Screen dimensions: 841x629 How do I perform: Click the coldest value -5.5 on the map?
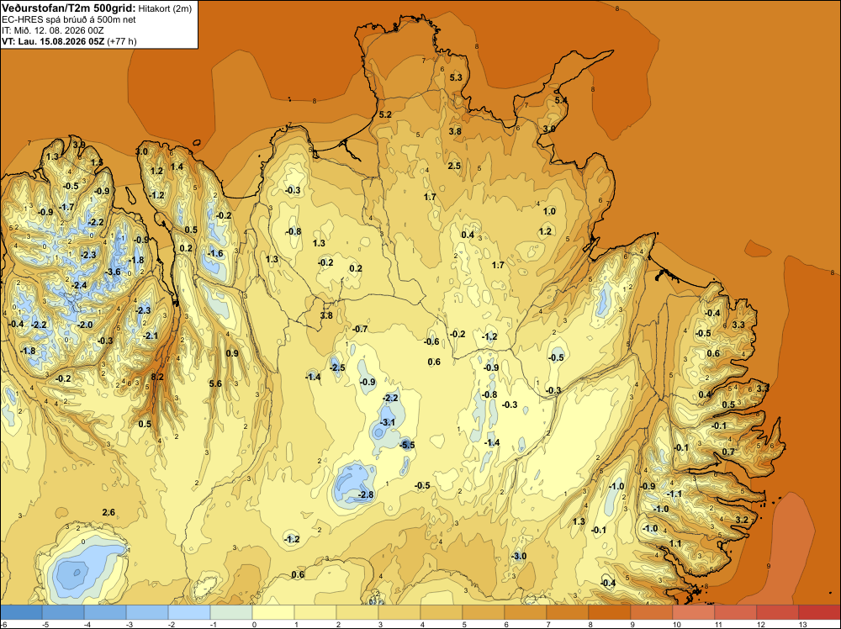coord(407,445)
